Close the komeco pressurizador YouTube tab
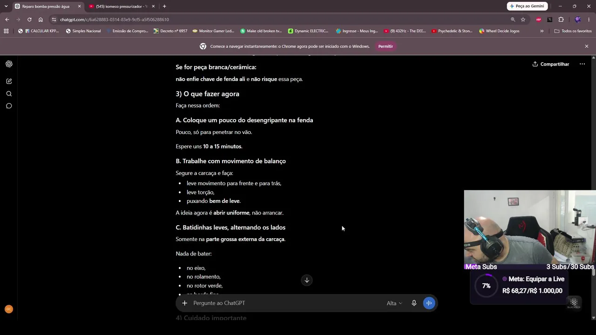Image resolution: width=596 pixels, height=335 pixels. point(154,7)
